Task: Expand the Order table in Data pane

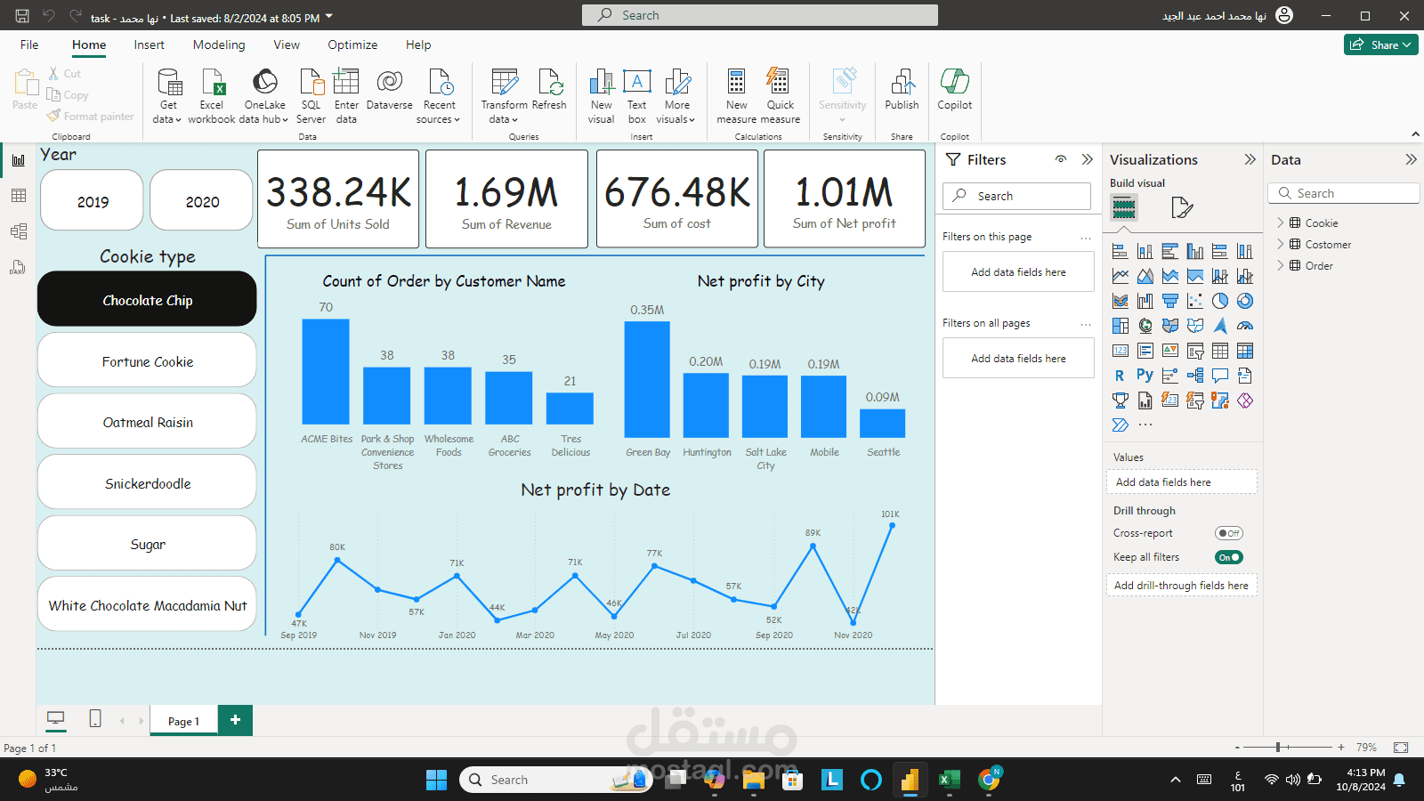Action: point(1281,265)
